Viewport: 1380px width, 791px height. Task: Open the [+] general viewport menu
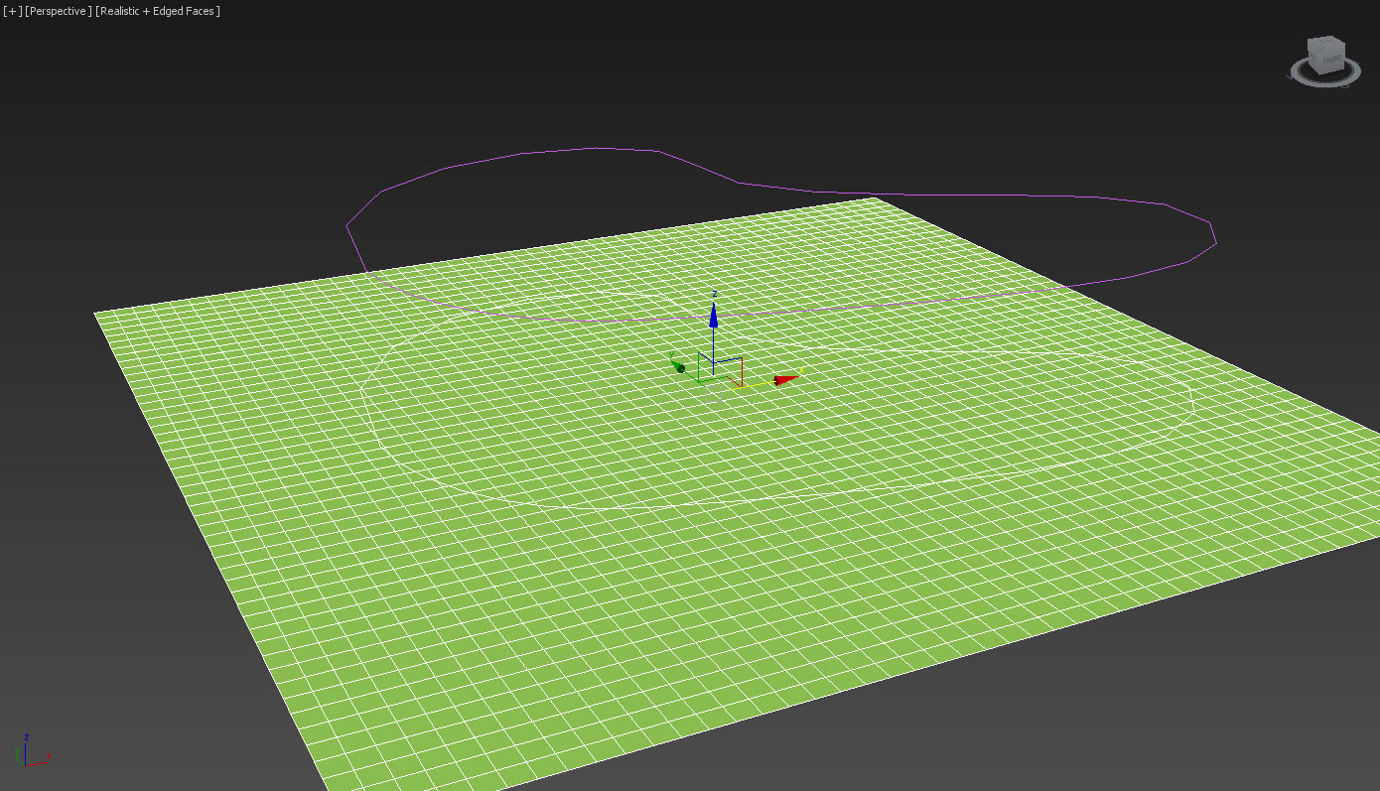(12, 11)
